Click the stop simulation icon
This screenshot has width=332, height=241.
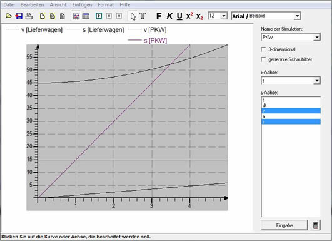point(109,16)
